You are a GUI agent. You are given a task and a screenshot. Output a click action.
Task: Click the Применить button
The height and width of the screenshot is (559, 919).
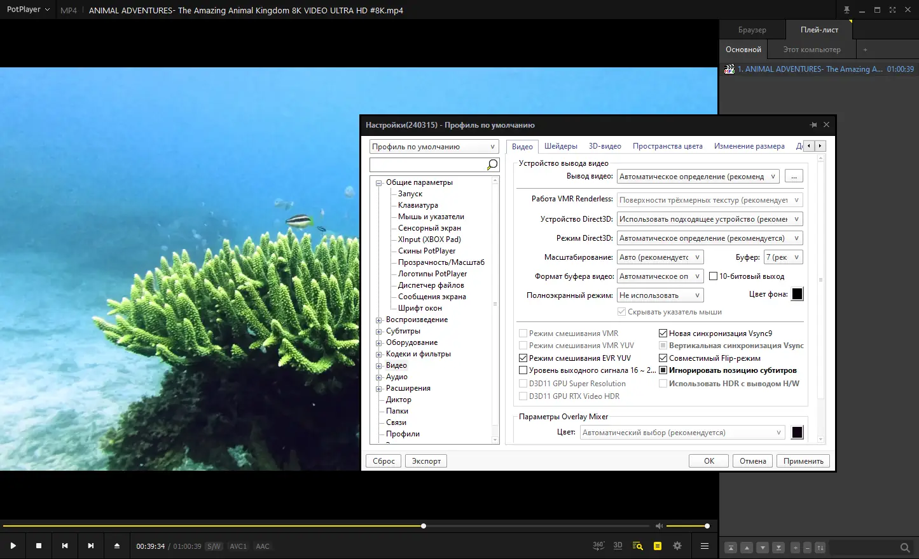click(x=803, y=461)
